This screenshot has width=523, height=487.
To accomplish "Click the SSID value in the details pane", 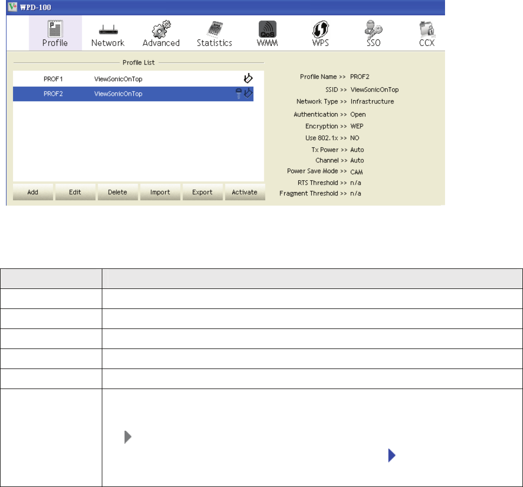I will (375, 90).
